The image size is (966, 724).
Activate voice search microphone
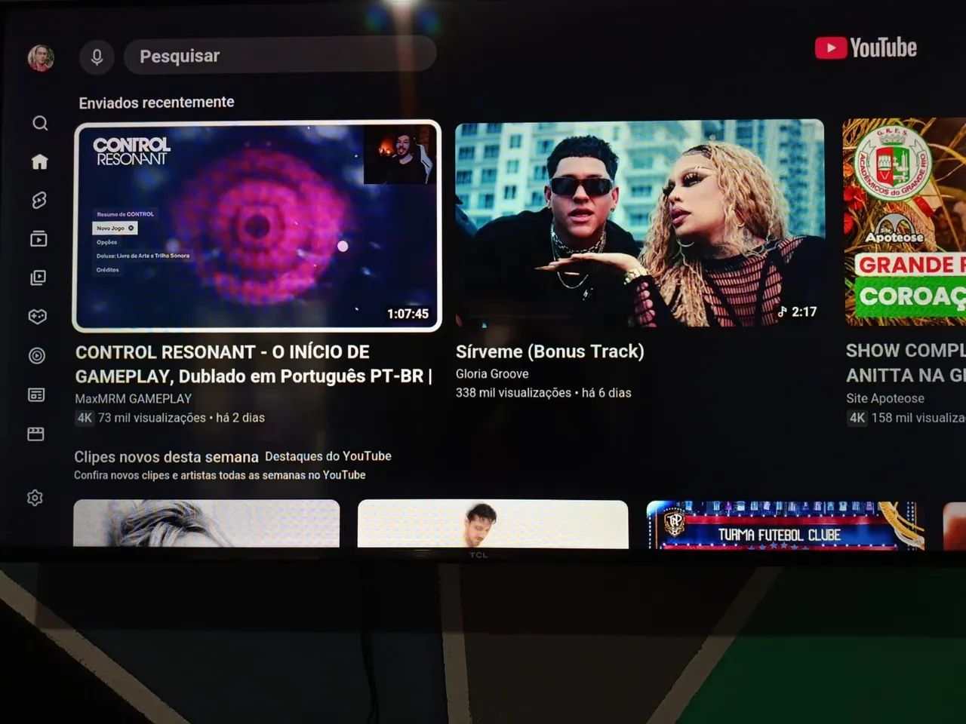pyautogui.click(x=97, y=57)
